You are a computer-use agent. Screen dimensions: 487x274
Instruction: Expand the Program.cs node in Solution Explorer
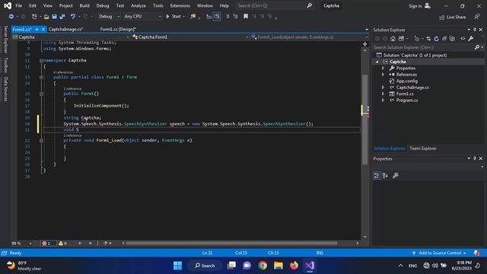click(x=384, y=100)
